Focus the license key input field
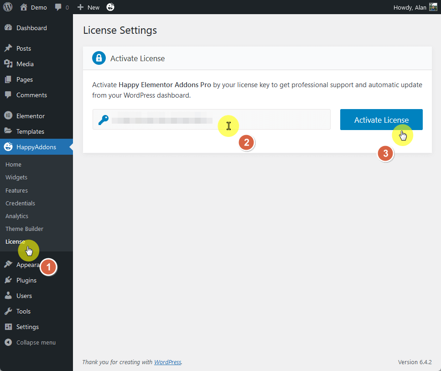Viewport: 441px width, 371px height. click(x=212, y=120)
